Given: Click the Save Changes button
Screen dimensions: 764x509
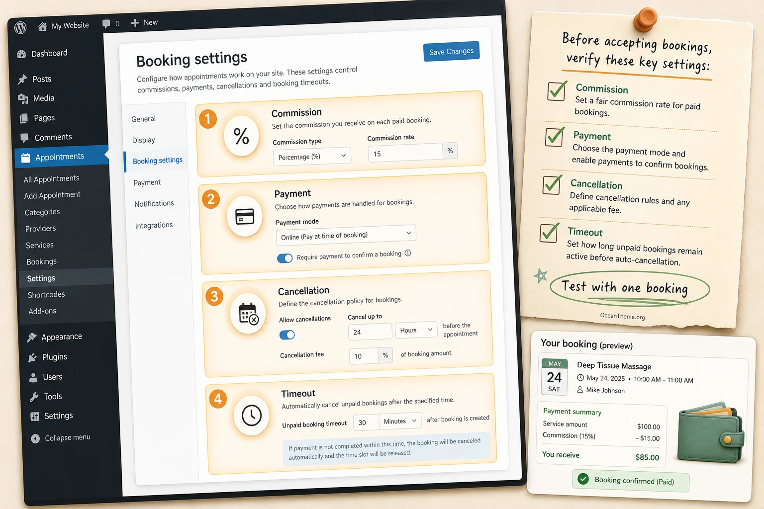Looking at the screenshot, I should click(452, 52).
